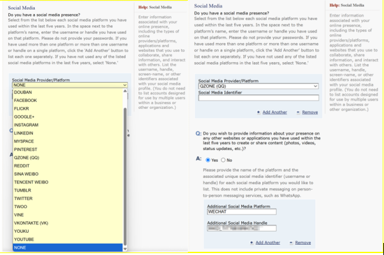This screenshot has height=255, width=384.
Task: Click Remove below Additional Social Media Handle
Action: click(303, 243)
